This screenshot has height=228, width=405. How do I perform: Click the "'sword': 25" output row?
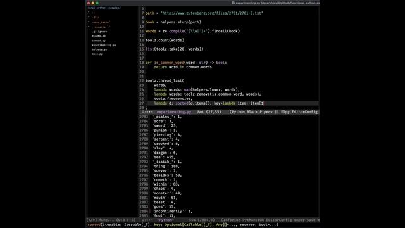[165, 125]
